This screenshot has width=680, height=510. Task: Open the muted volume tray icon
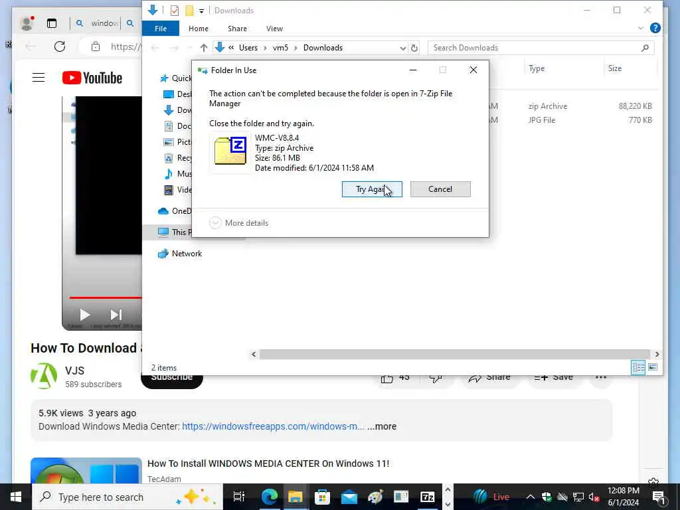(594, 497)
